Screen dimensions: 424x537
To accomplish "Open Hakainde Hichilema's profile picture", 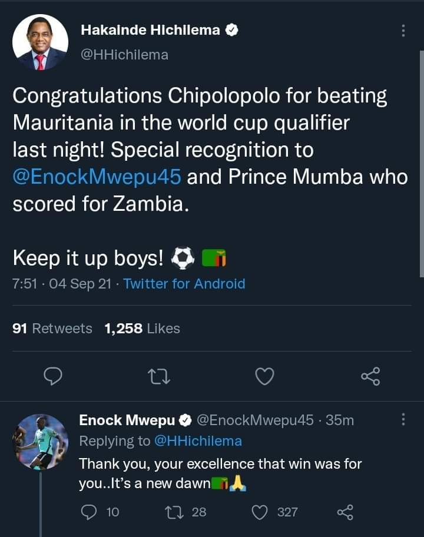I will 40,42.
